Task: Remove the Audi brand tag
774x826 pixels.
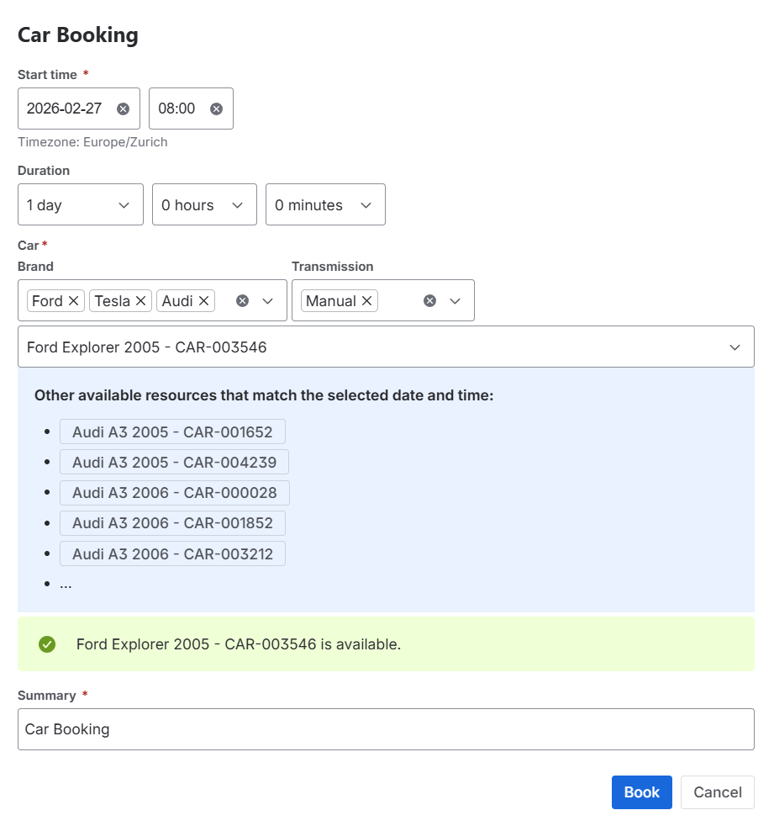Action: [203, 301]
